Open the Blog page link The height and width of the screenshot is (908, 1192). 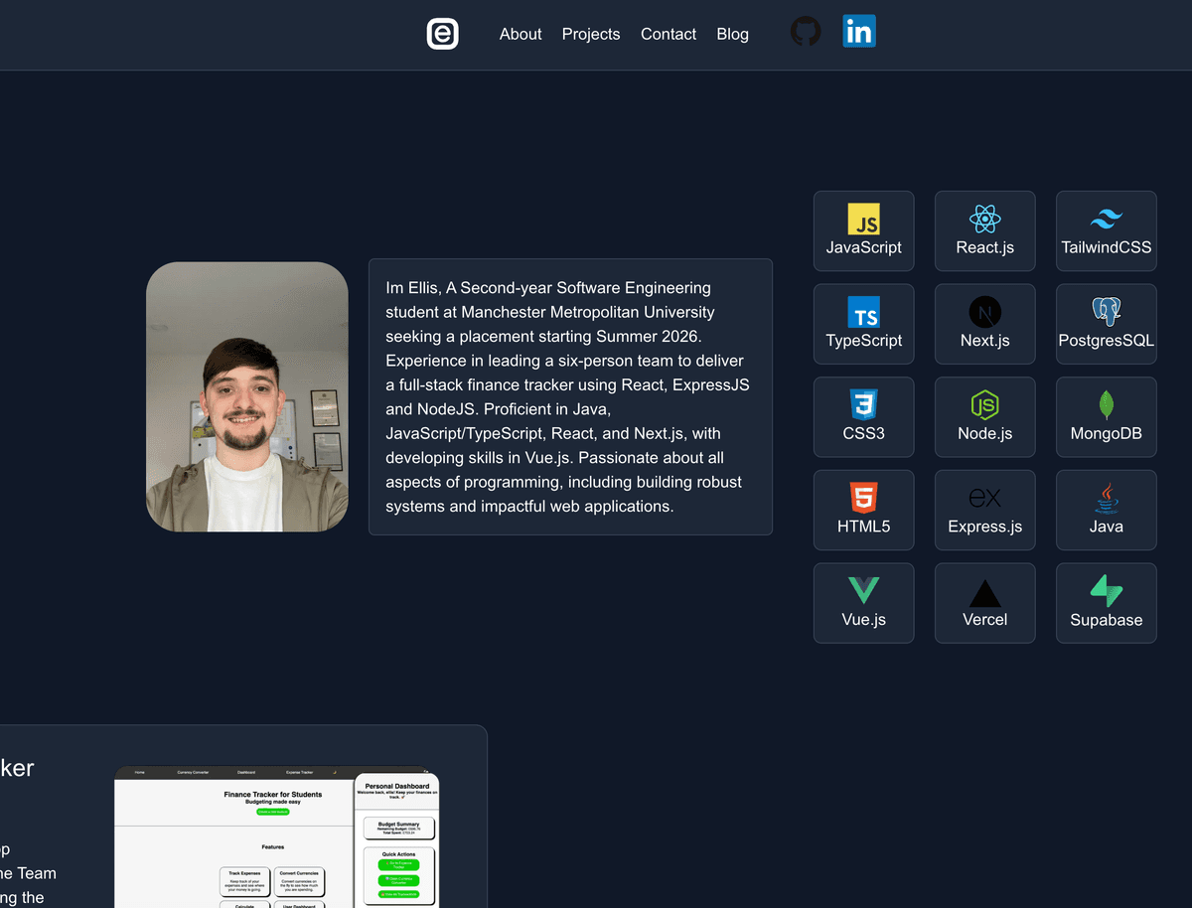coord(732,34)
